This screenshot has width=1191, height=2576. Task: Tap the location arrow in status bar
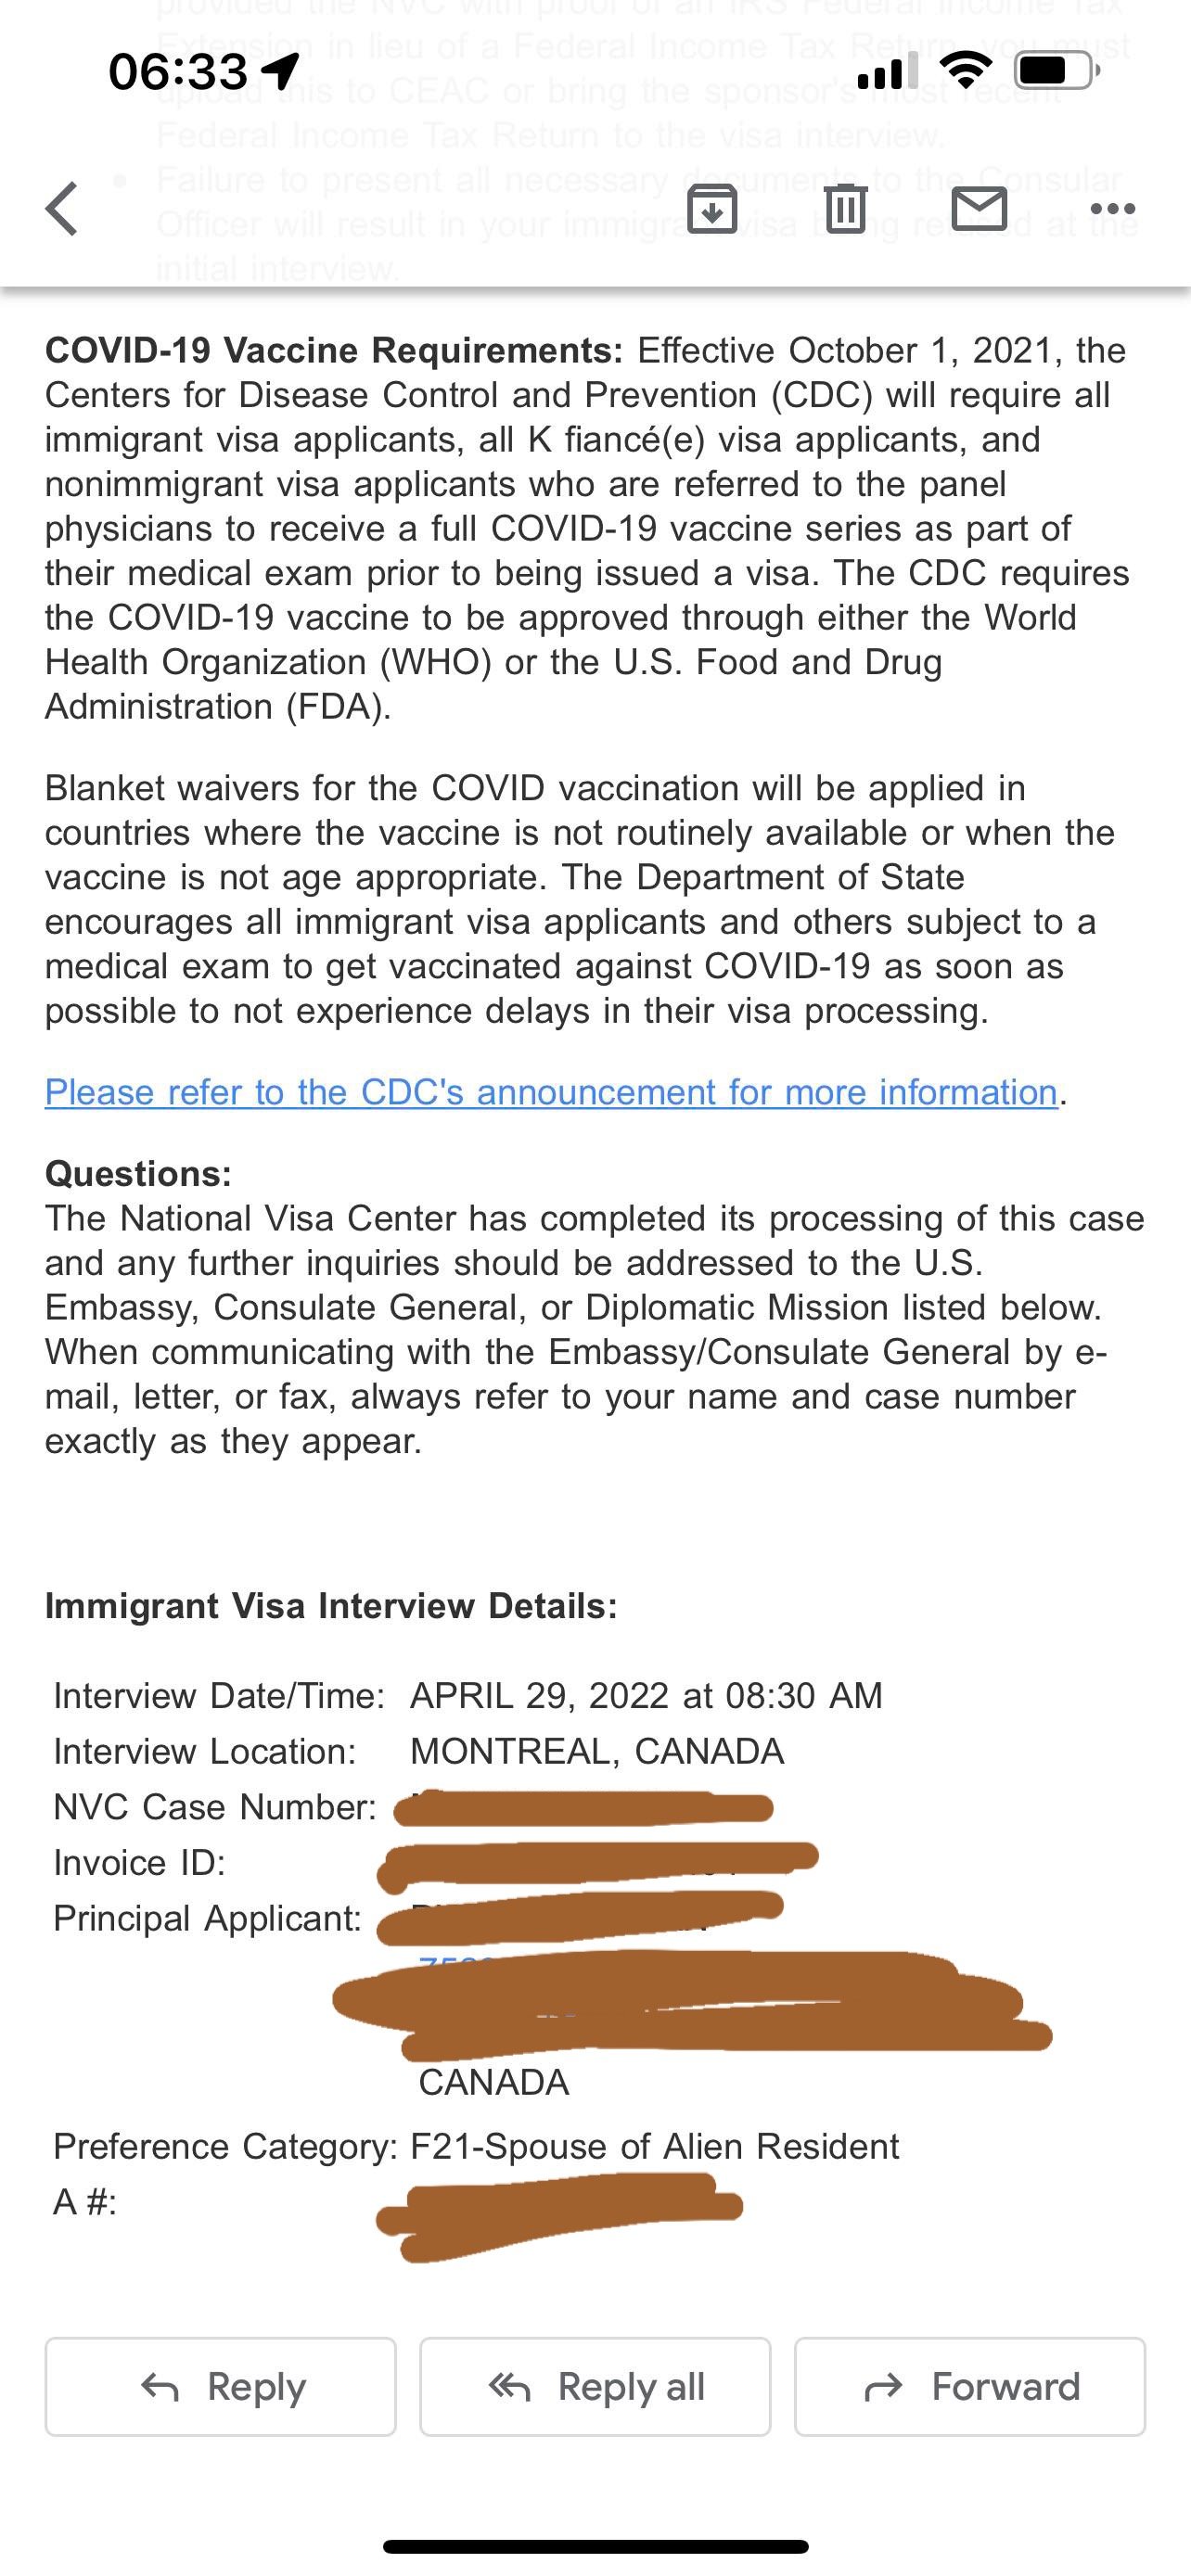click(x=281, y=71)
